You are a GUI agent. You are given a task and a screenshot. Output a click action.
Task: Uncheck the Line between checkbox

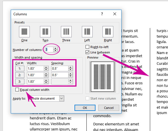[x=87, y=52]
